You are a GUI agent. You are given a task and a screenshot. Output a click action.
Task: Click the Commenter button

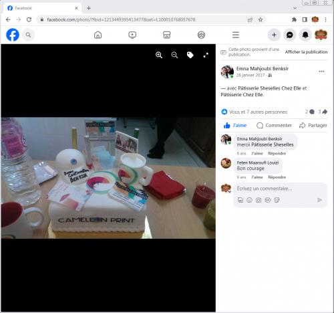pyautogui.click(x=274, y=125)
